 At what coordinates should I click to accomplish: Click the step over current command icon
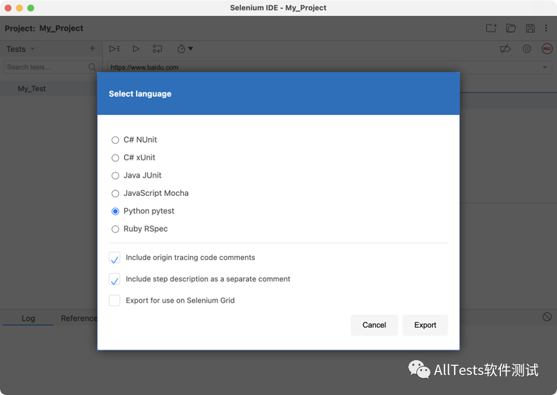[157, 49]
